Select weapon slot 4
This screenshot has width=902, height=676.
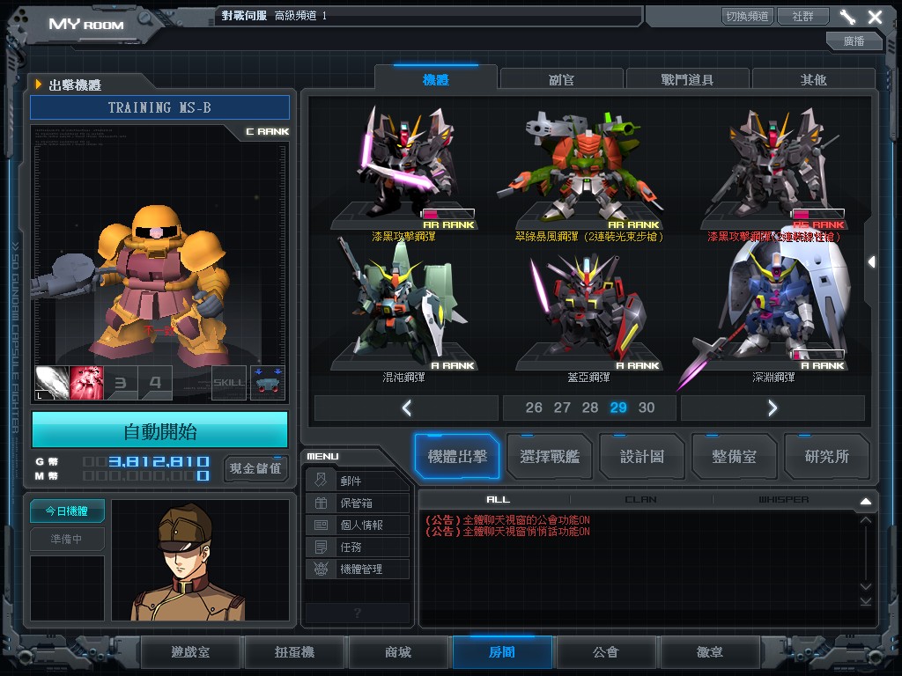click(155, 383)
